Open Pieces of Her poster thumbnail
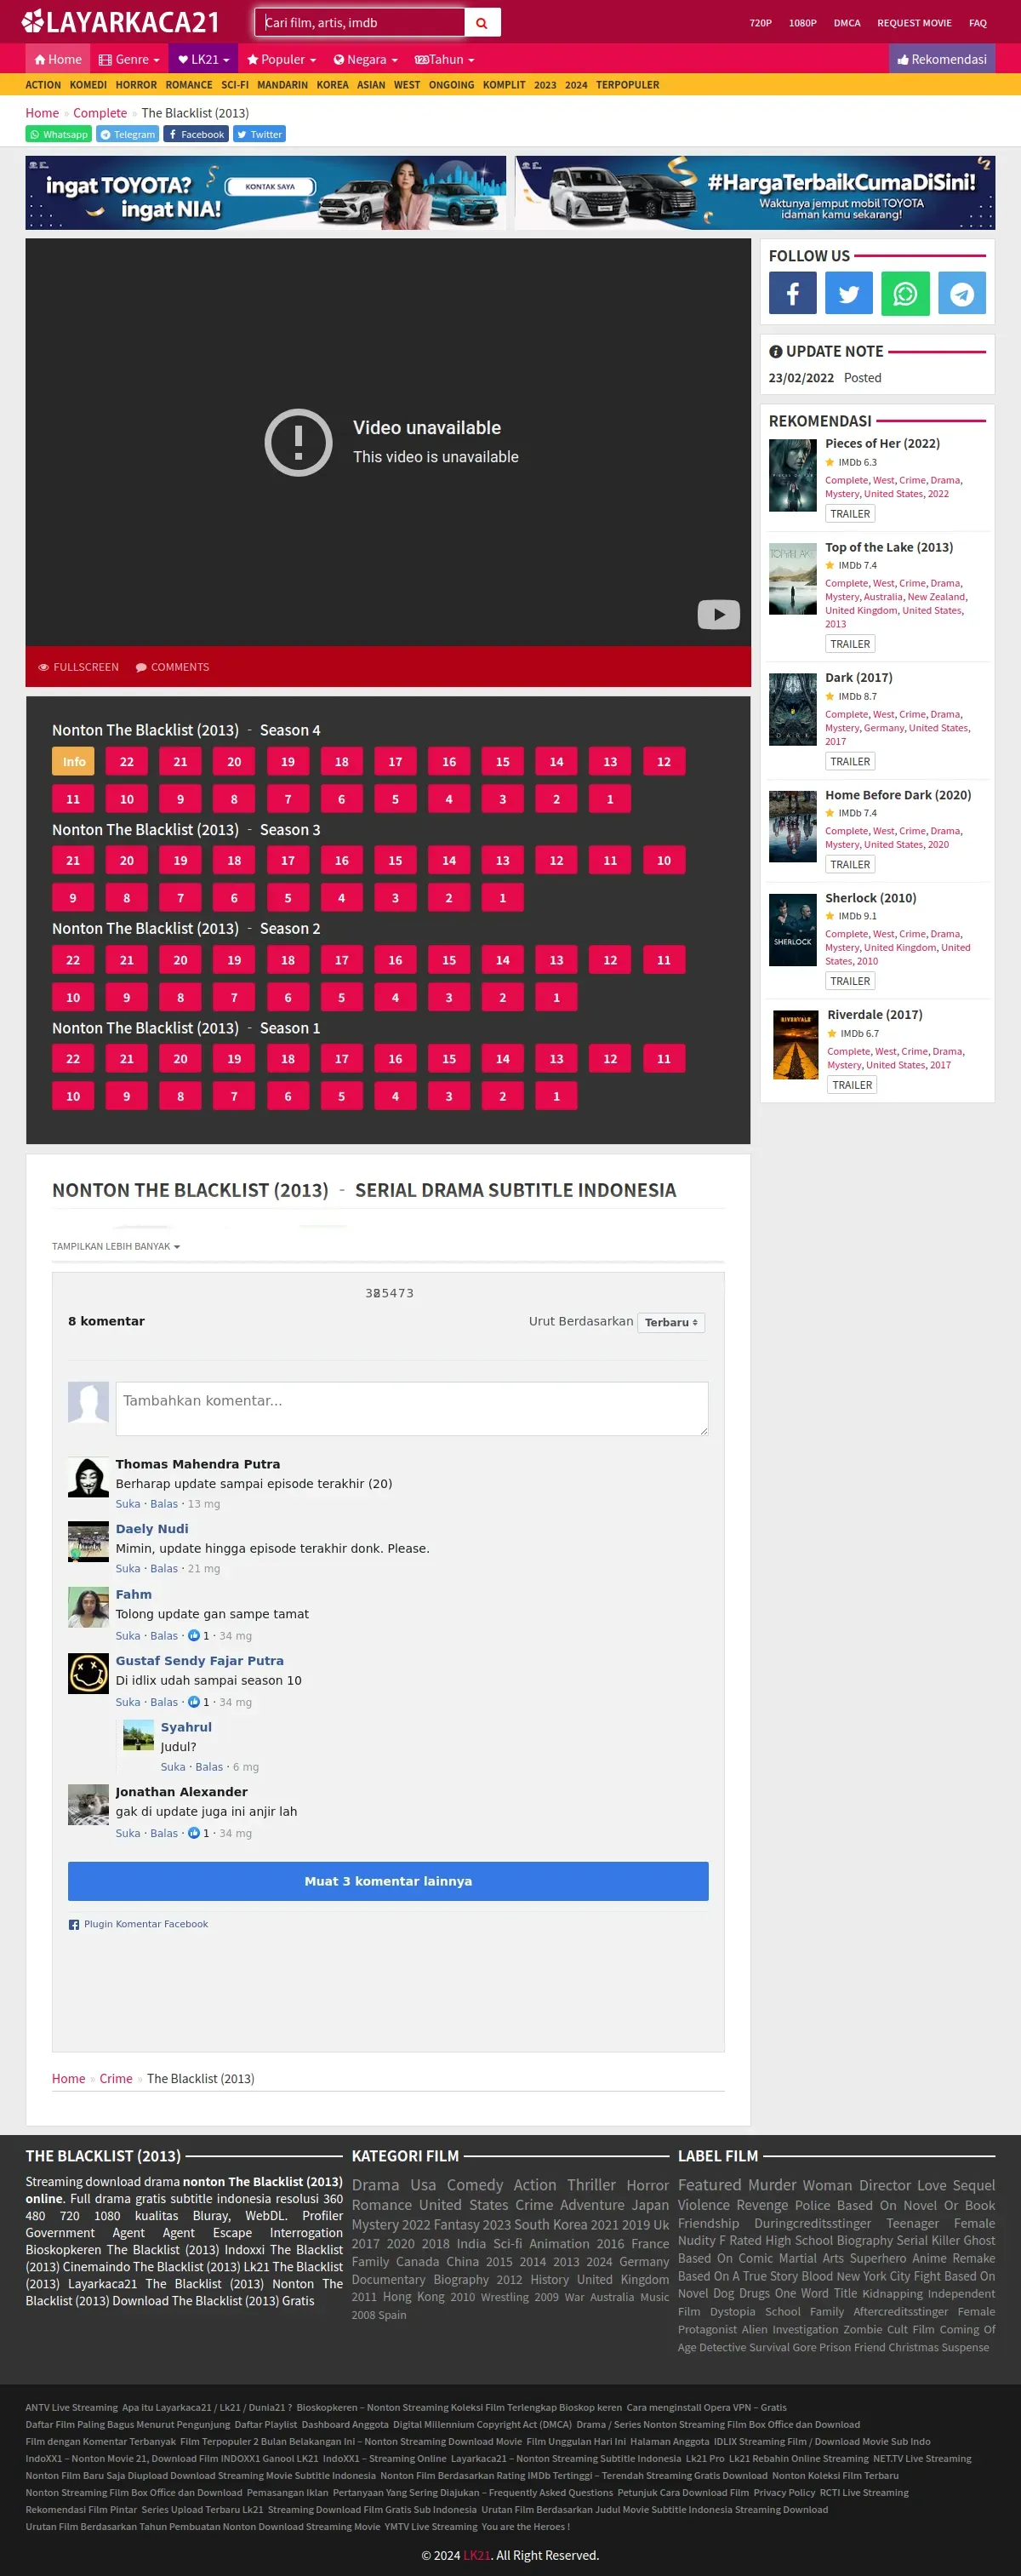Image resolution: width=1021 pixels, height=2576 pixels. [x=792, y=476]
